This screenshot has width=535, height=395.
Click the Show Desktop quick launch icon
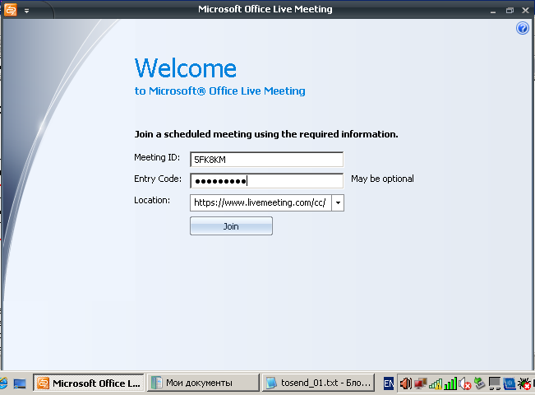click(20, 383)
